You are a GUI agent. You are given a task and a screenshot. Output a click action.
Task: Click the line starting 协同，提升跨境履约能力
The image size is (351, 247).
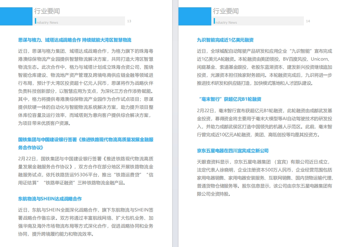(56, 234)
